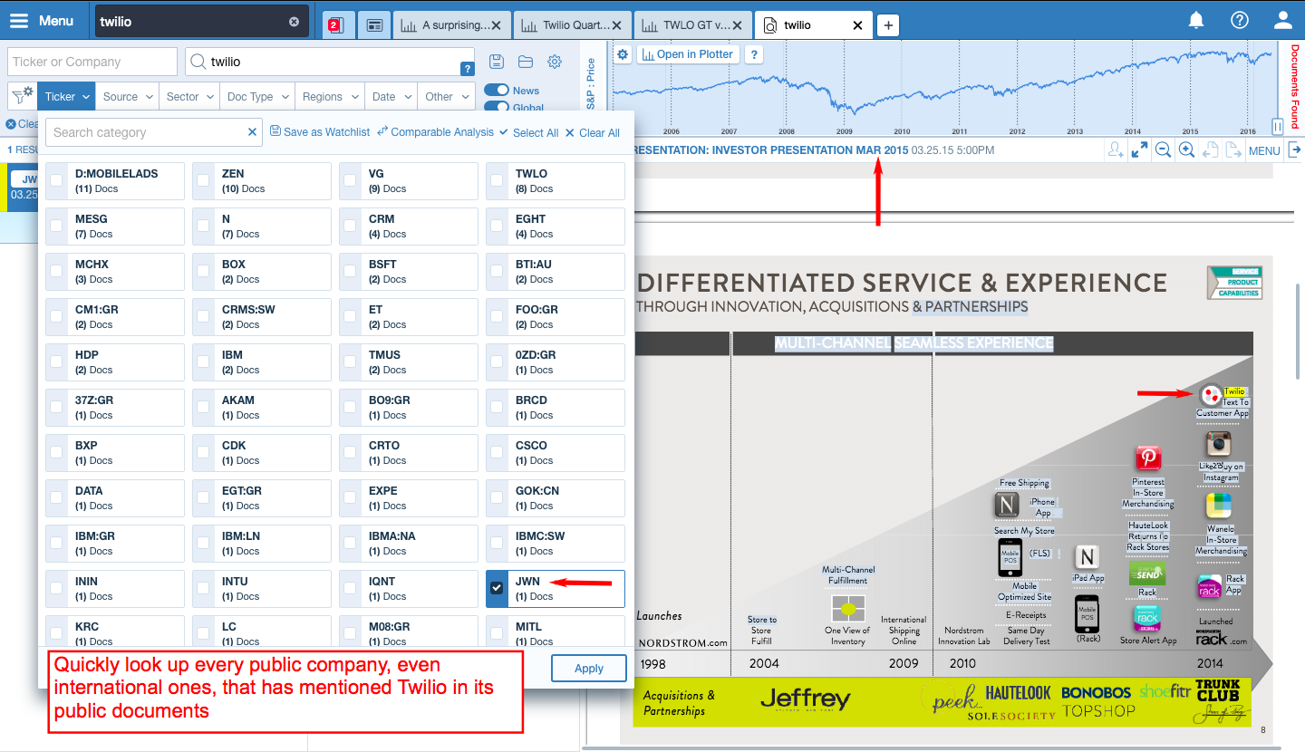
Task: Save the current search with disk icon
Action: coord(496,62)
